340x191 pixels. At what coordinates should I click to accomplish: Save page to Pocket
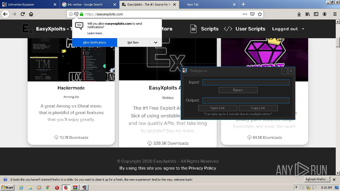[x=252, y=14]
